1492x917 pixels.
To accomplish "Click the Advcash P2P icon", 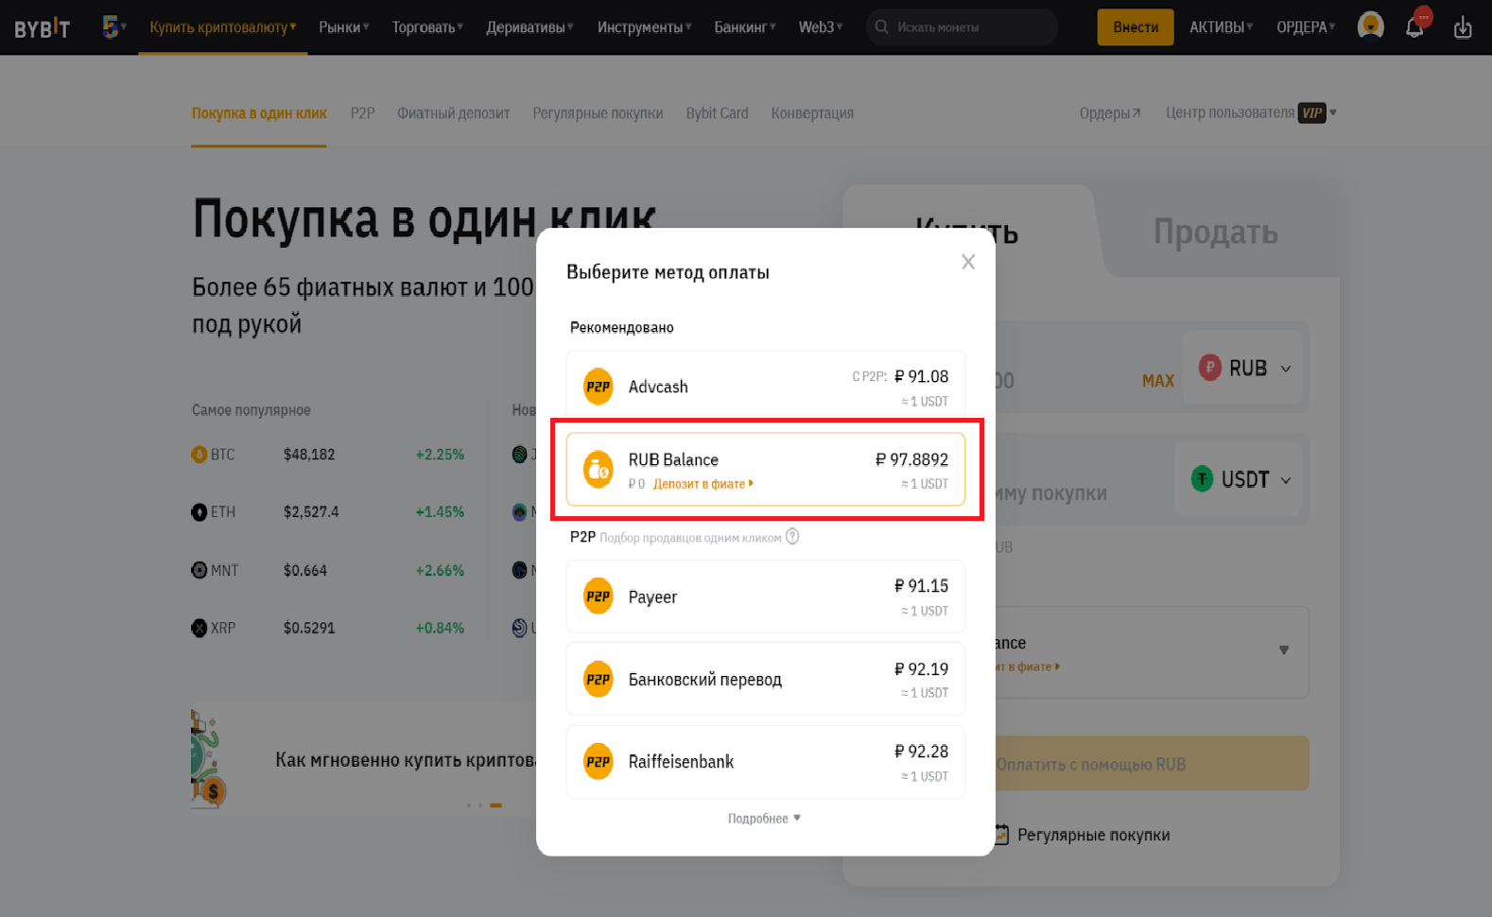I will tap(598, 387).
